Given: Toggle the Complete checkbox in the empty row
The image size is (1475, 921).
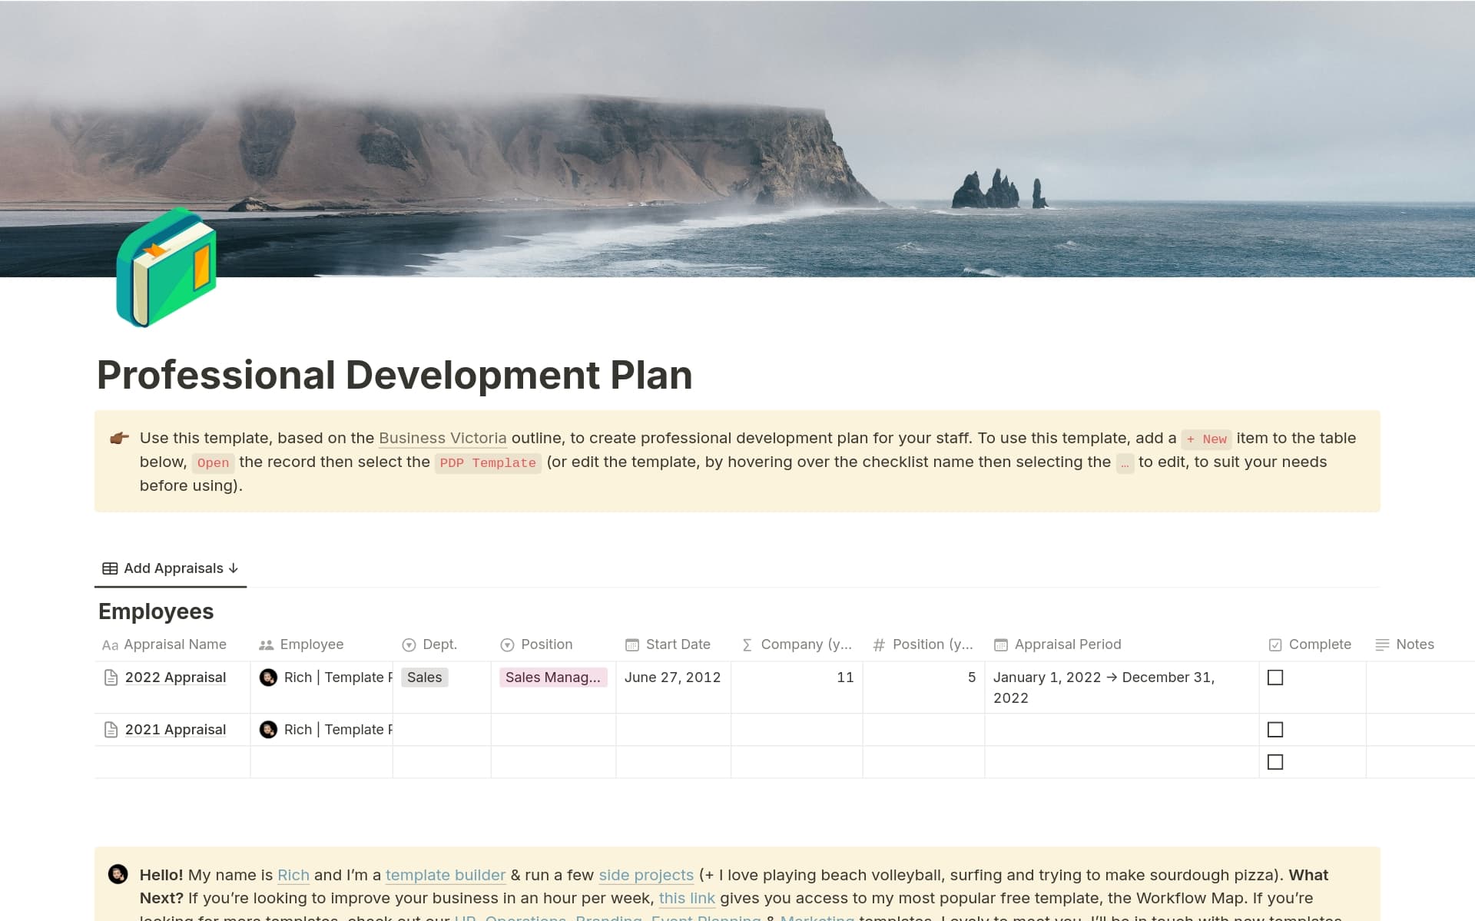Looking at the screenshot, I should (1275, 762).
